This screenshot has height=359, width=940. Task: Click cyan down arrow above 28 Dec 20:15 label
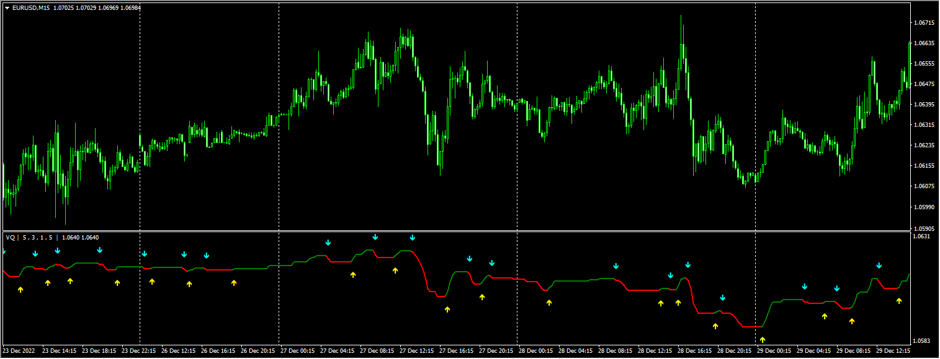click(723, 298)
